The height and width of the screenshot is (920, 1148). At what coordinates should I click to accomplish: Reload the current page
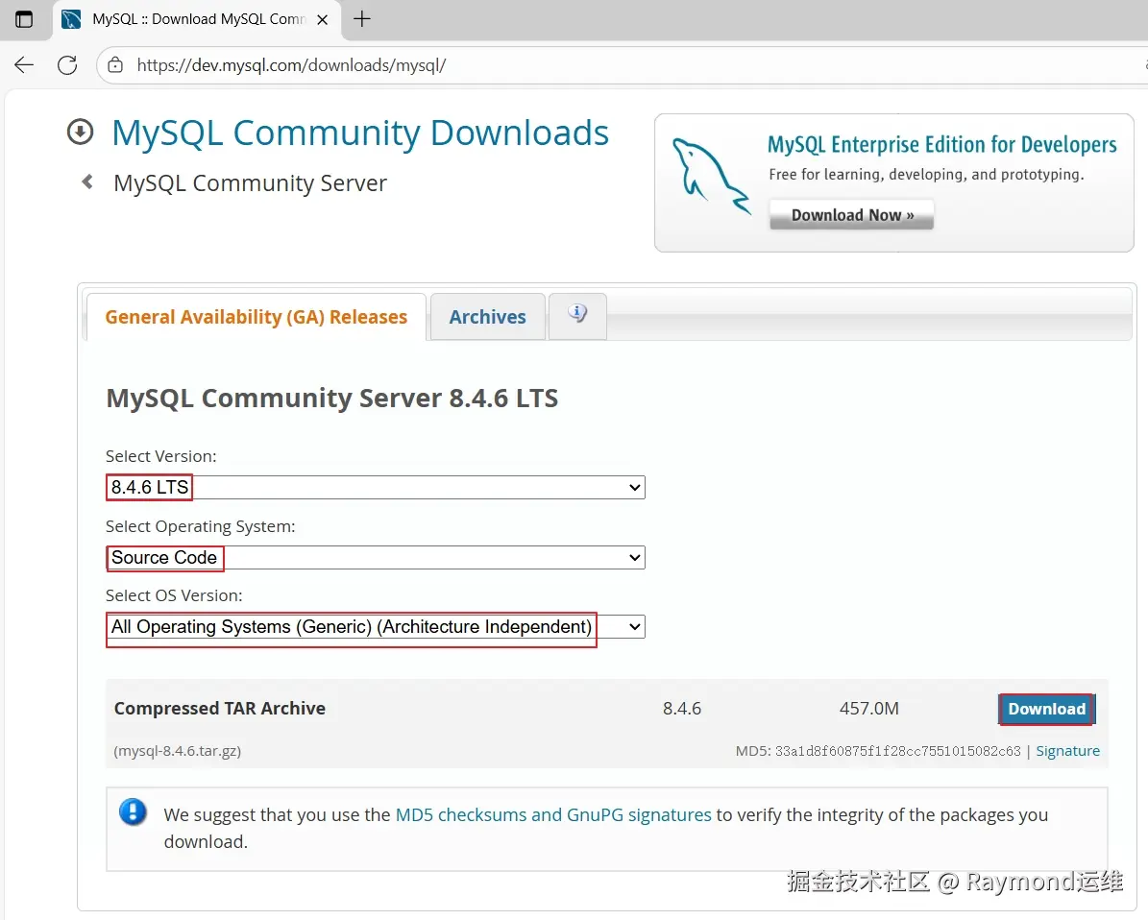(67, 65)
